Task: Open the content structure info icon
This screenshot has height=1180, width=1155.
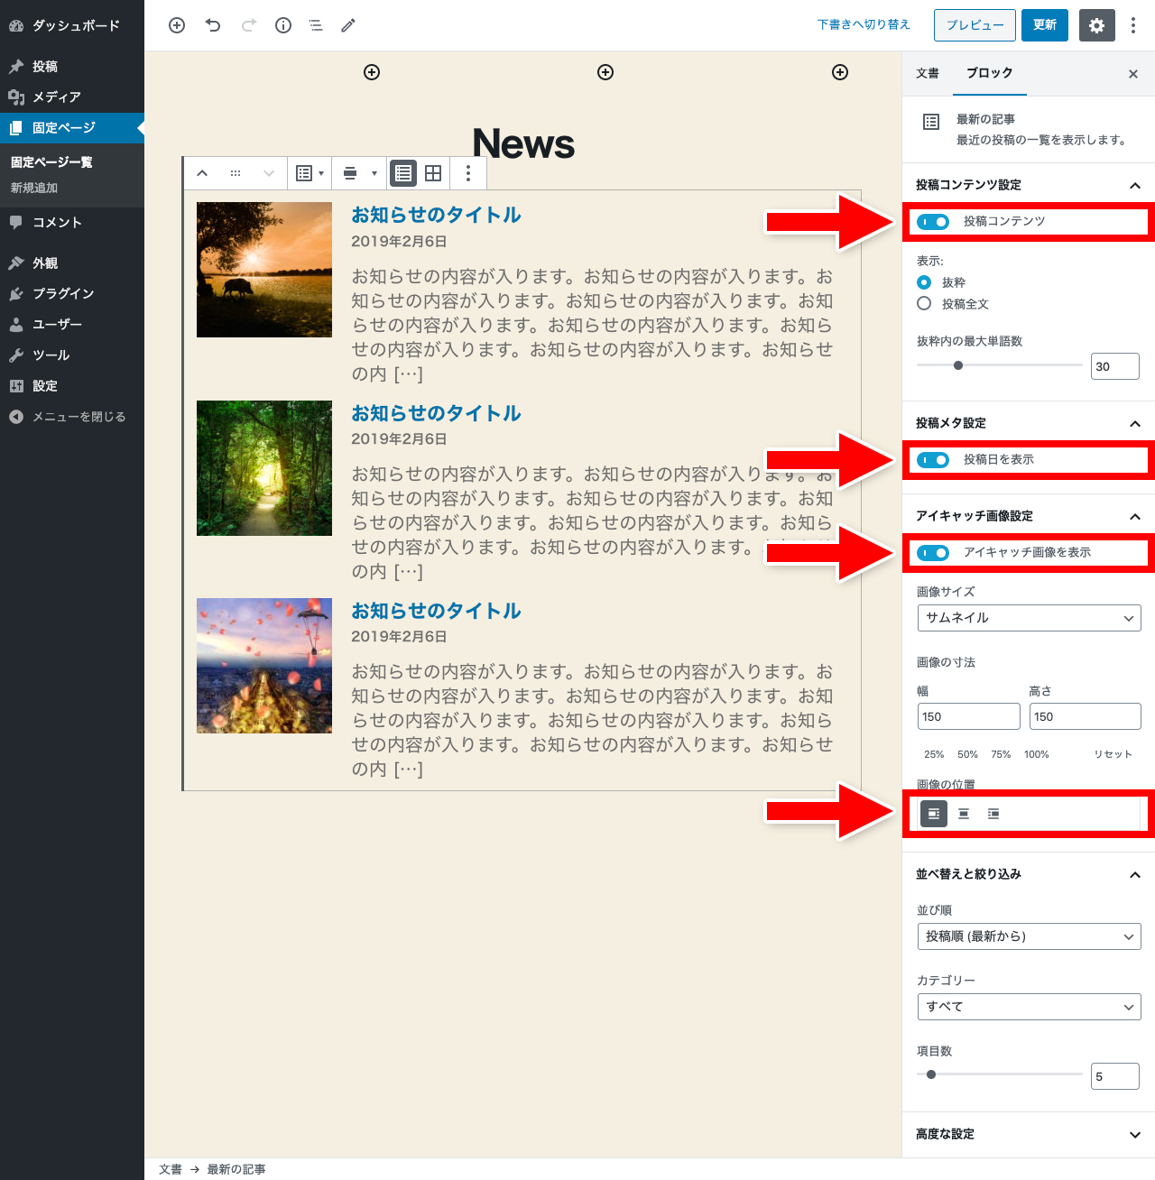Action: [282, 25]
